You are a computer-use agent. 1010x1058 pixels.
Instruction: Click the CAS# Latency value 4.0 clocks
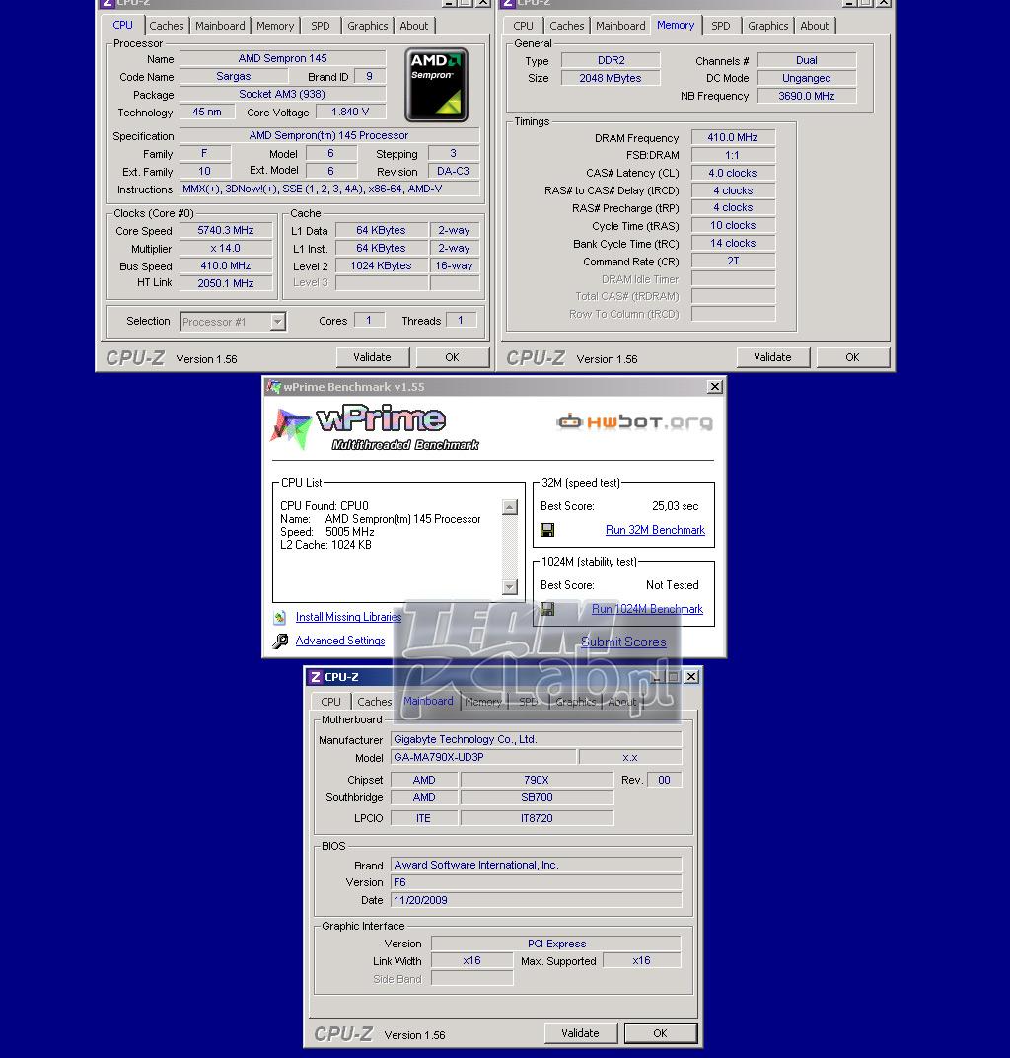pos(733,174)
